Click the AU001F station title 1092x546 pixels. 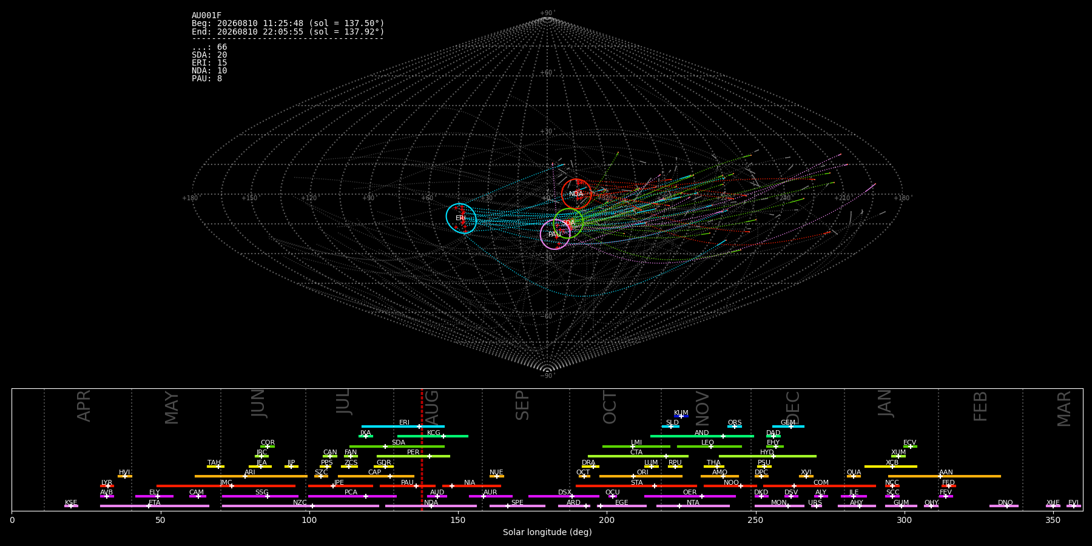click(207, 16)
